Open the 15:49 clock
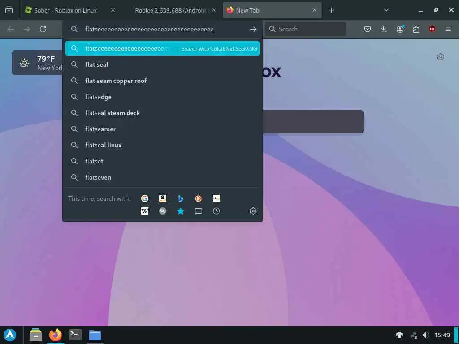Image resolution: width=459 pixels, height=344 pixels. 442,335
